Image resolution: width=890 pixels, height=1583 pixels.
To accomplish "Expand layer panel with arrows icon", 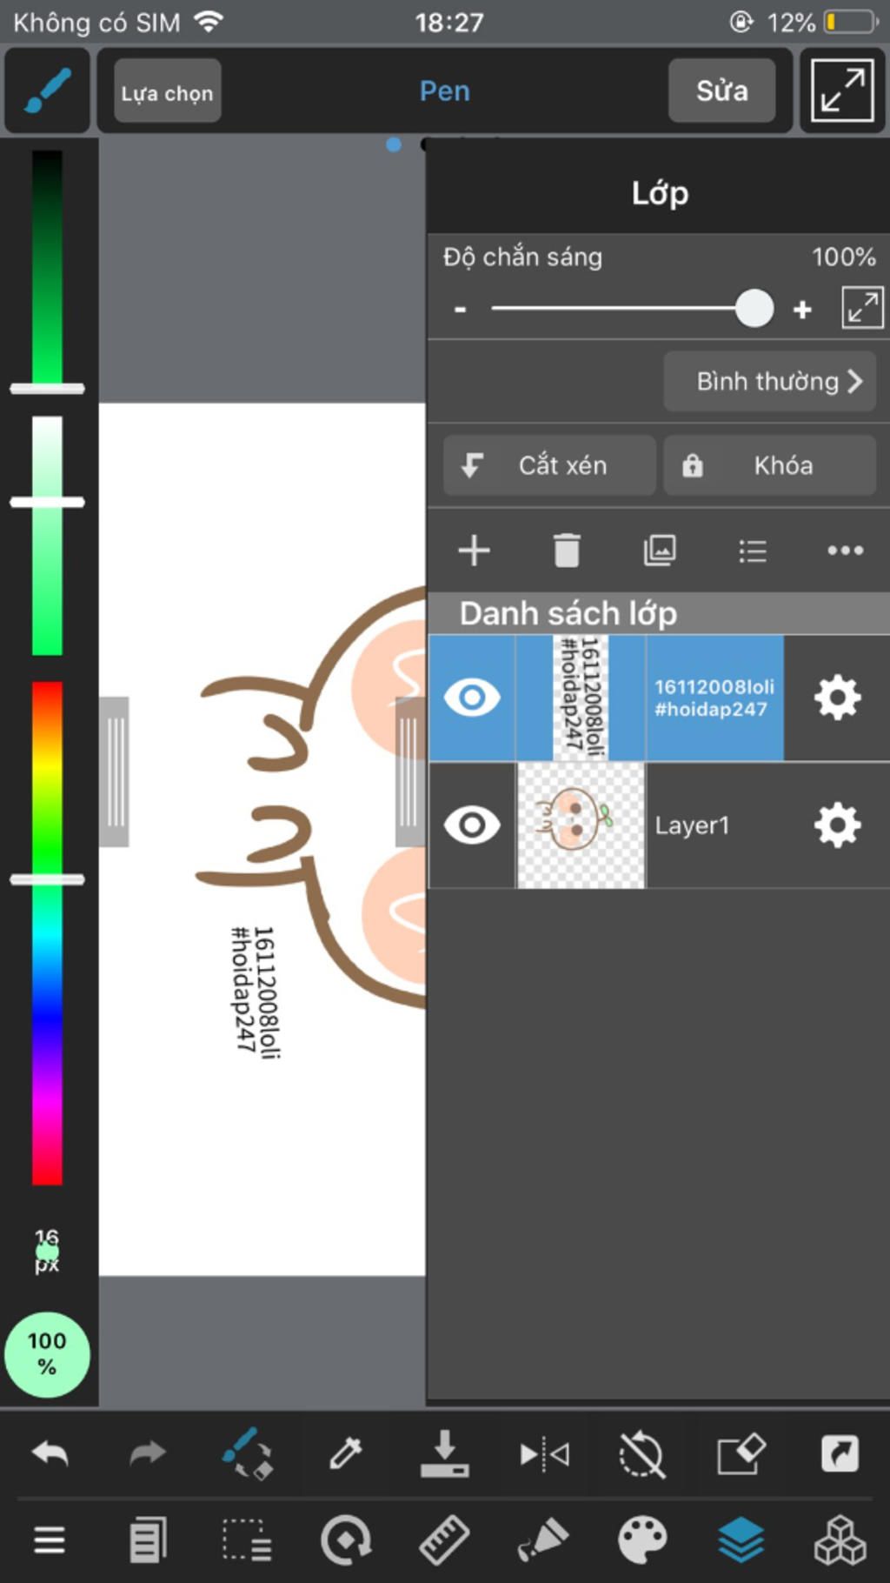I will click(862, 308).
